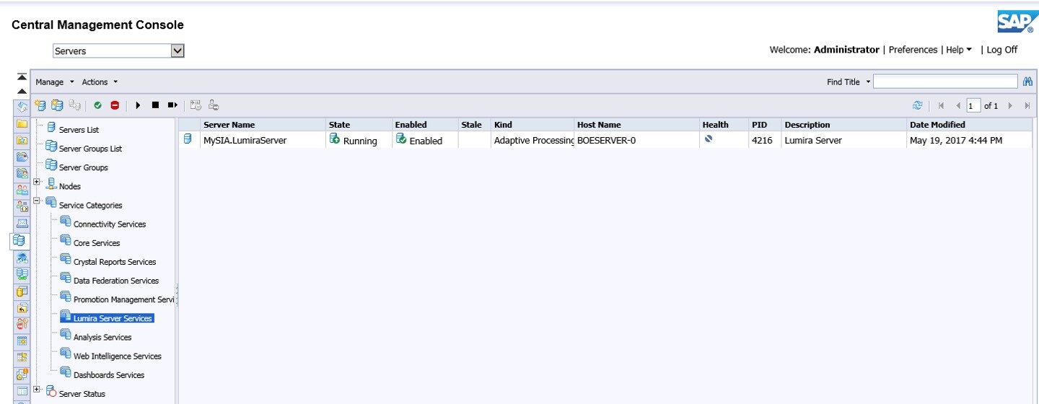This screenshot has width=1039, height=404.
Task: Select Web Intelligence Services in tree
Action: (117, 356)
